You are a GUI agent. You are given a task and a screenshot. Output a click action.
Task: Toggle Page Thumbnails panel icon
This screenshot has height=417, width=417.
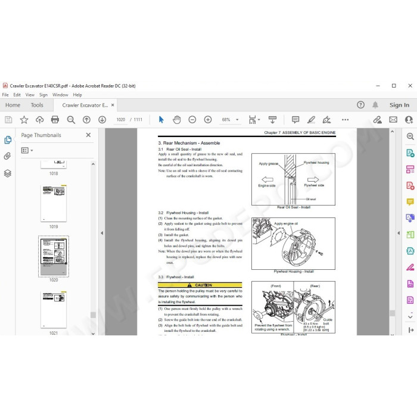(x=7, y=139)
